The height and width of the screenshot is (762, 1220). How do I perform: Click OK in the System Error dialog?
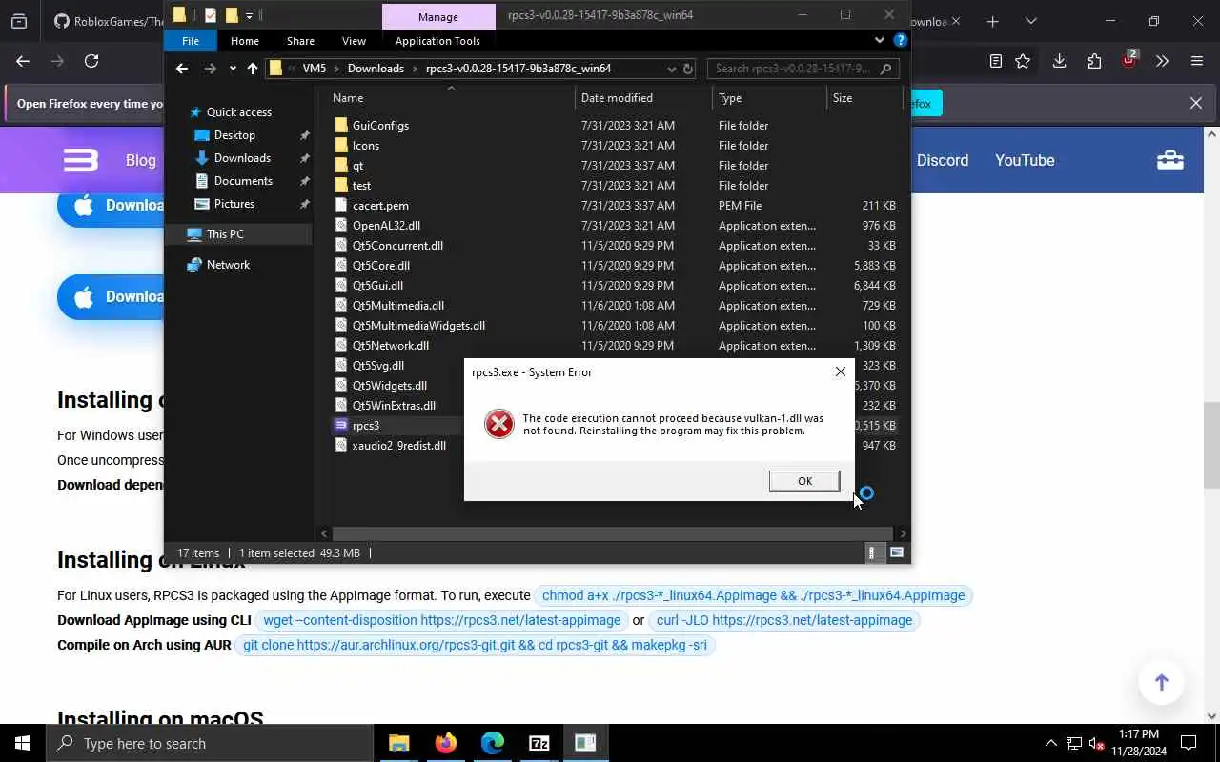(x=804, y=481)
